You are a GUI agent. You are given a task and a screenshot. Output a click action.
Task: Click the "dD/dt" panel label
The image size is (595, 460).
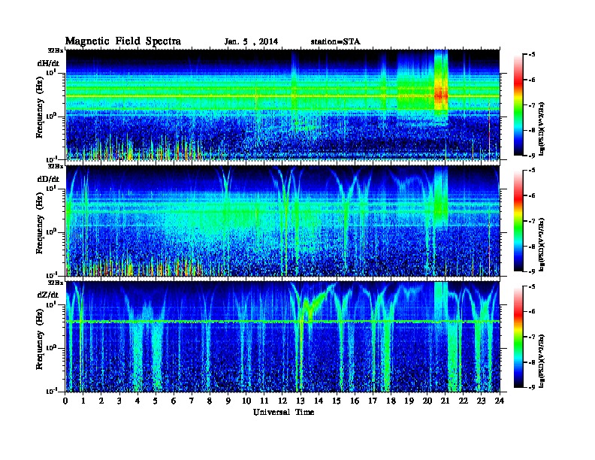pos(48,179)
